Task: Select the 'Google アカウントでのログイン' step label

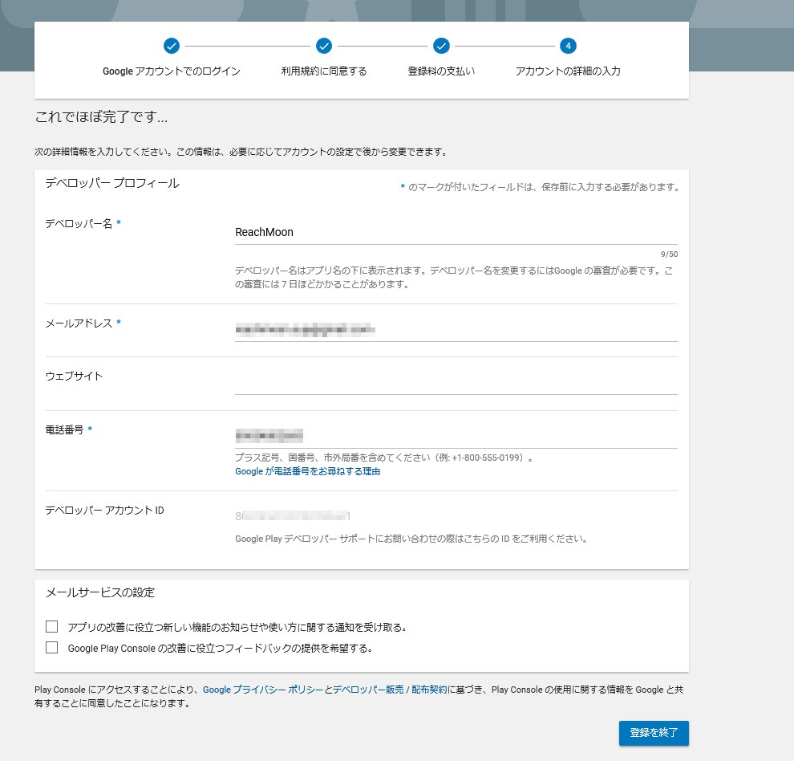Action: click(171, 71)
